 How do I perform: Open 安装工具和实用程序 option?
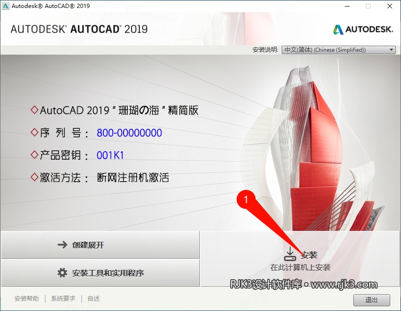[x=100, y=273]
